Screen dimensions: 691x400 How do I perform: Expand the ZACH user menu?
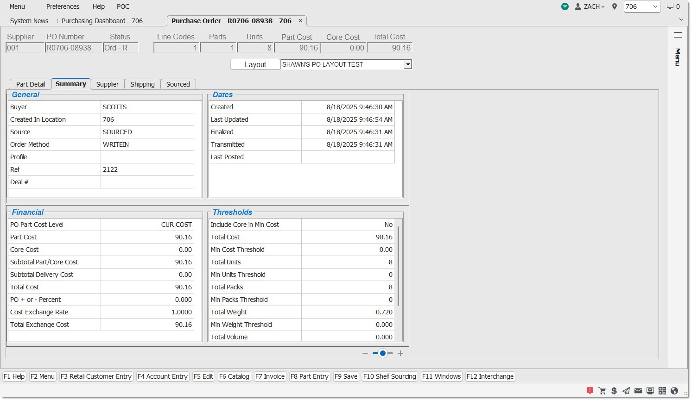[590, 6]
